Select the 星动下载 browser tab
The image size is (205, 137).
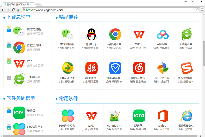[18, 5]
